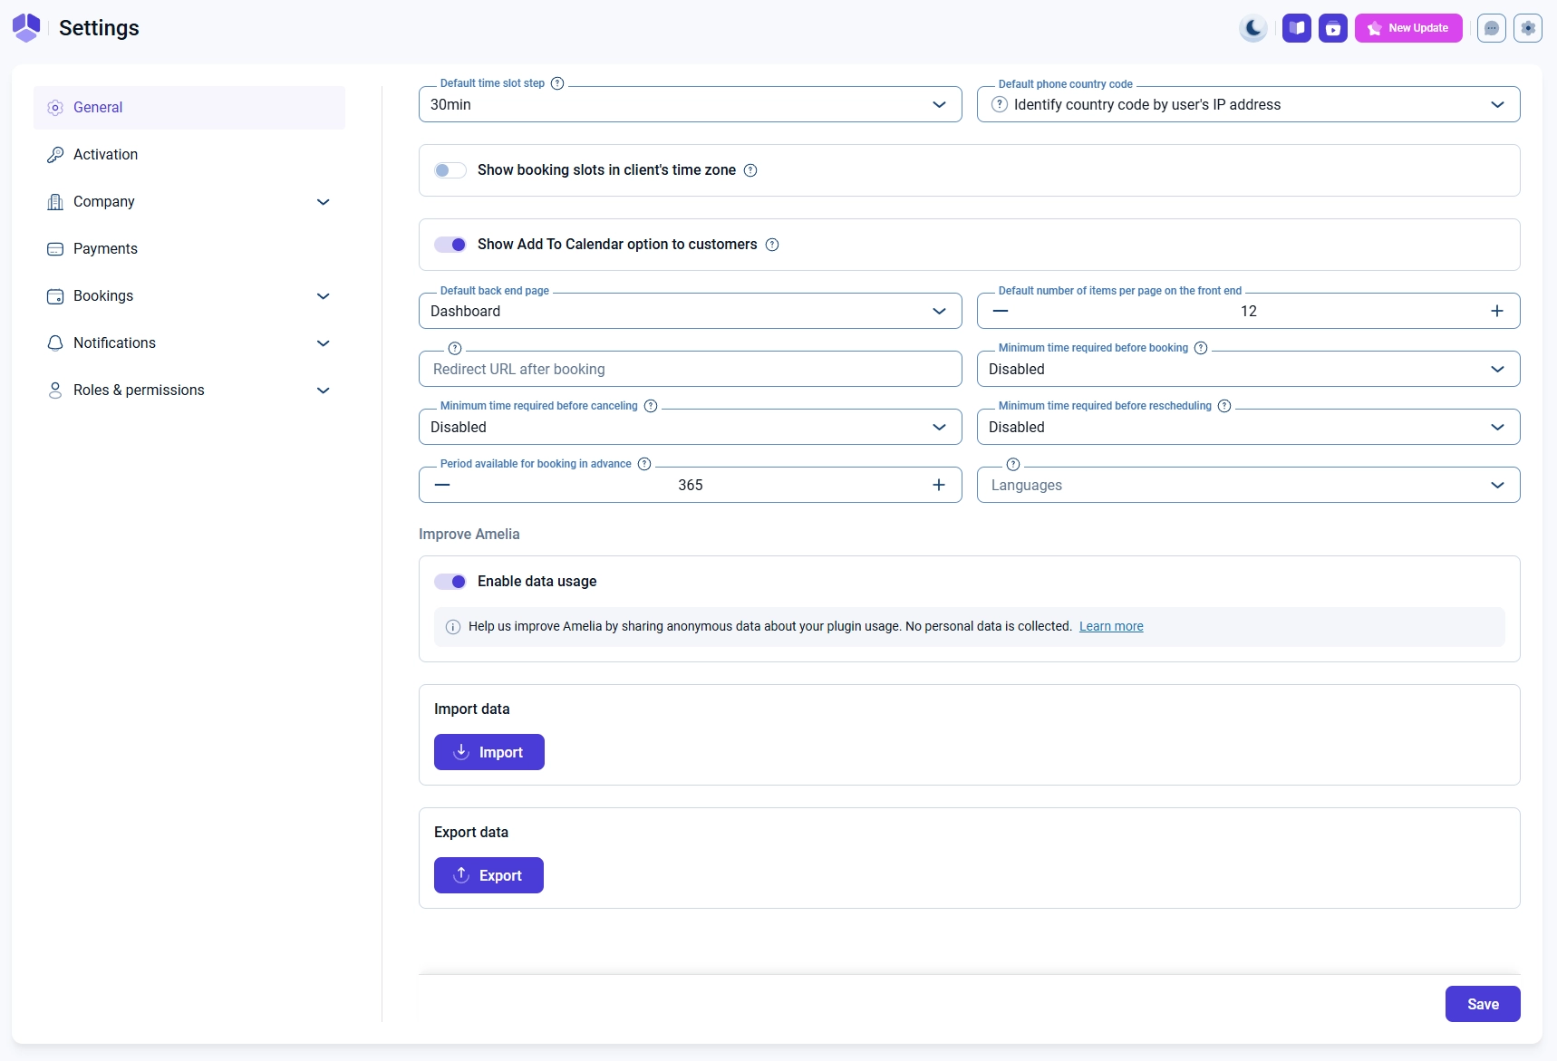The image size is (1557, 1061).
Task: Open Activation settings menu item
Action: coord(189,155)
